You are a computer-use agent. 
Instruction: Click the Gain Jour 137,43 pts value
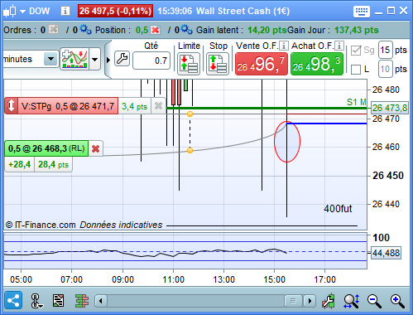(357, 30)
